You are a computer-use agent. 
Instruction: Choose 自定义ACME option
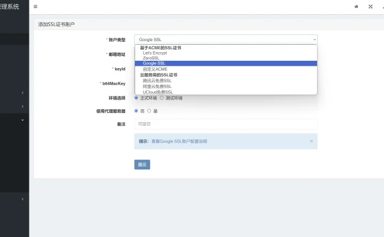(226, 69)
